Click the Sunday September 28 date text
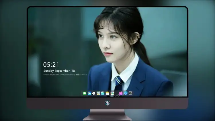This screenshot has height=121, width=215. 59,71
